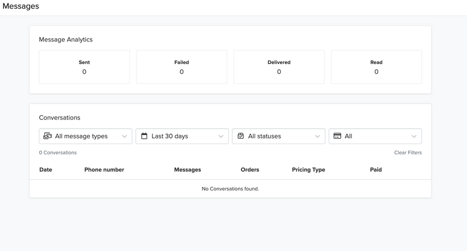The height and width of the screenshot is (251, 467).
Task: Click the Message Analytics heading
Action: [66, 40]
